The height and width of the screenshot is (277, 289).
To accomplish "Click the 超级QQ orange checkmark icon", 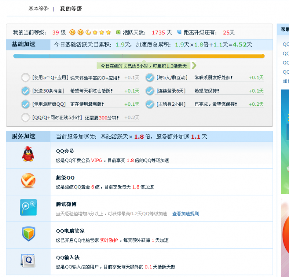I will click(x=28, y=180).
